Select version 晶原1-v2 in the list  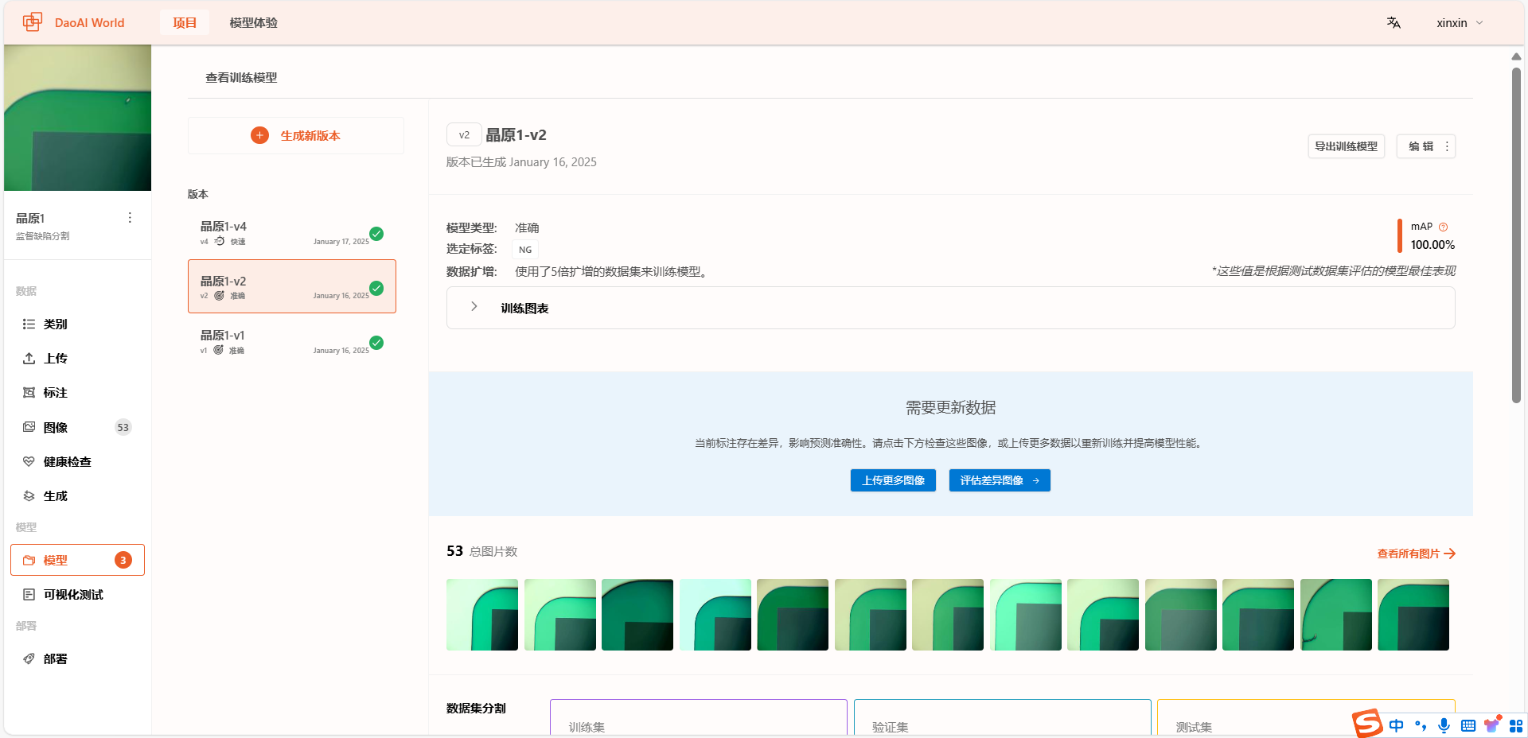tap(292, 286)
